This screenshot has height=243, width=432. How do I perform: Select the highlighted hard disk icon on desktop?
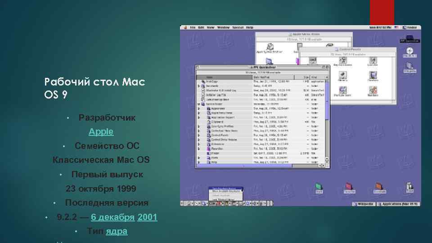(x=409, y=39)
